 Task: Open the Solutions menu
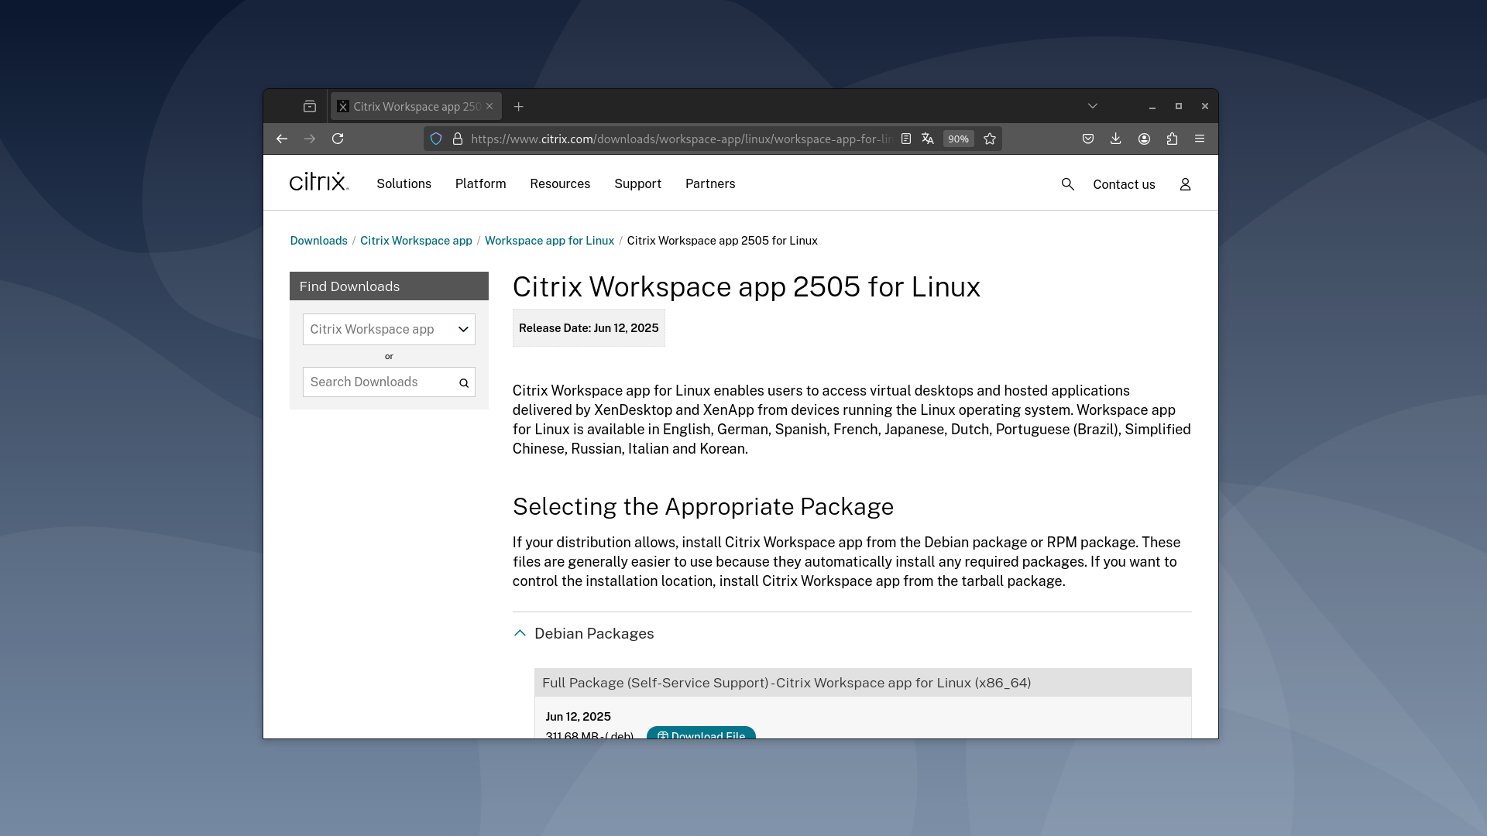click(404, 183)
